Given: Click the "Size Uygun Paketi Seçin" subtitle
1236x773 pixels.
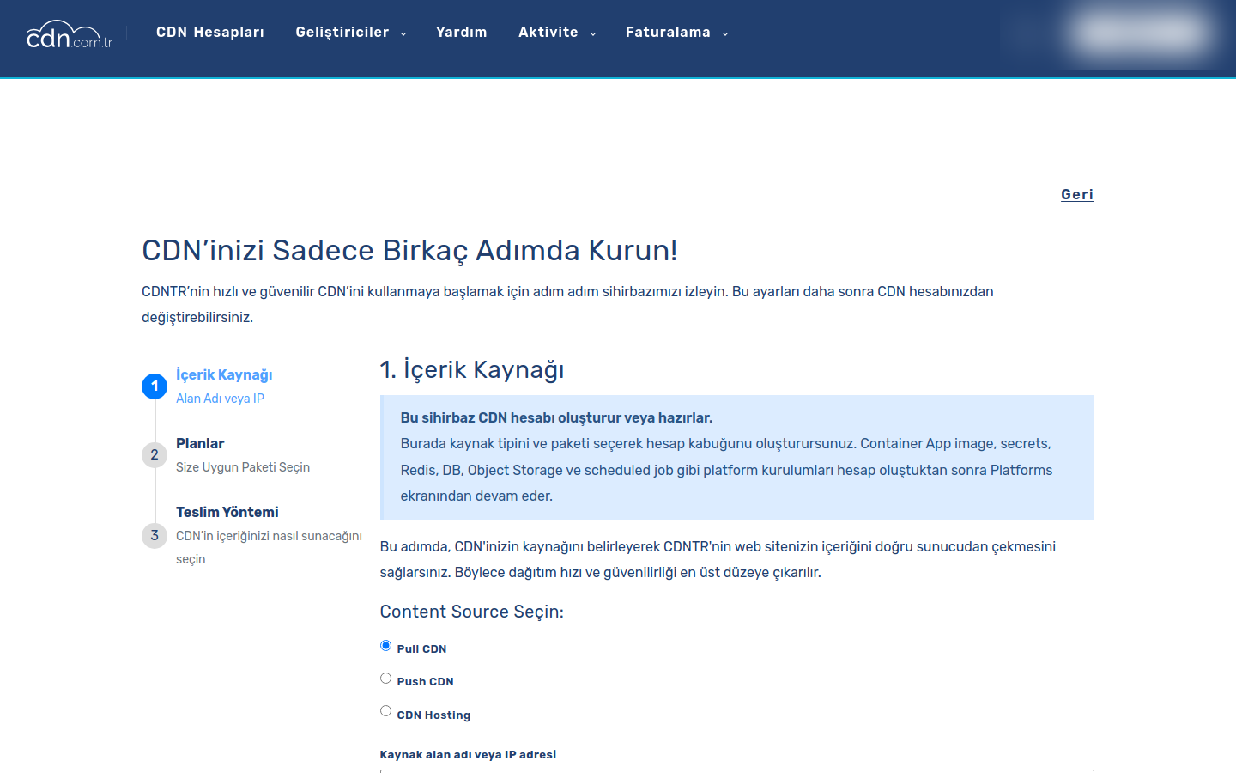Looking at the screenshot, I should point(243,467).
